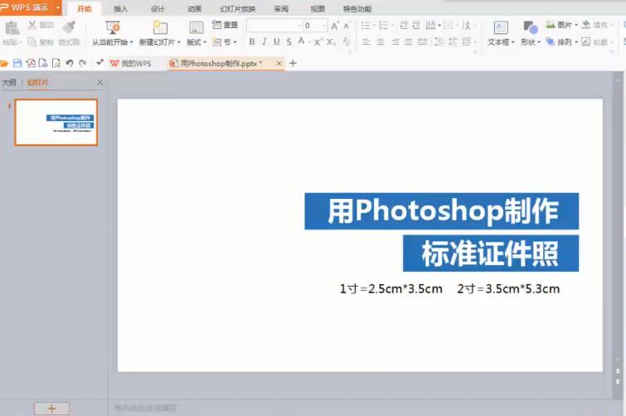Open the Picture (图片) dropdown
The image size is (626, 416).
(x=562, y=25)
